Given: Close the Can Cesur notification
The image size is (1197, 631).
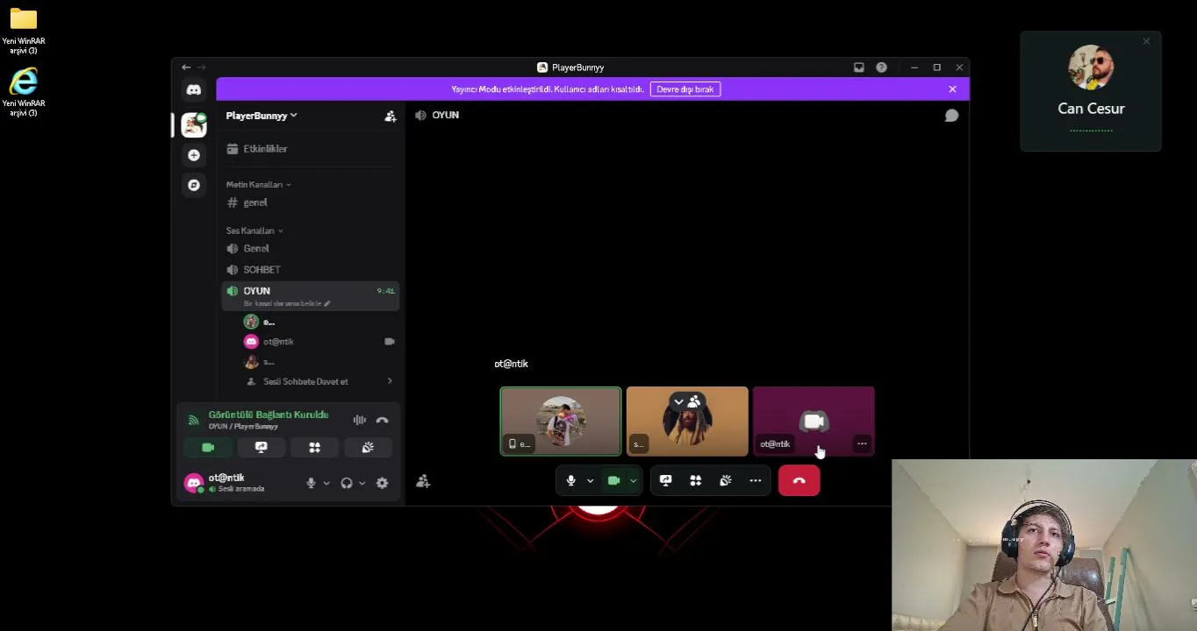Looking at the screenshot, I should coord(1146,41).
